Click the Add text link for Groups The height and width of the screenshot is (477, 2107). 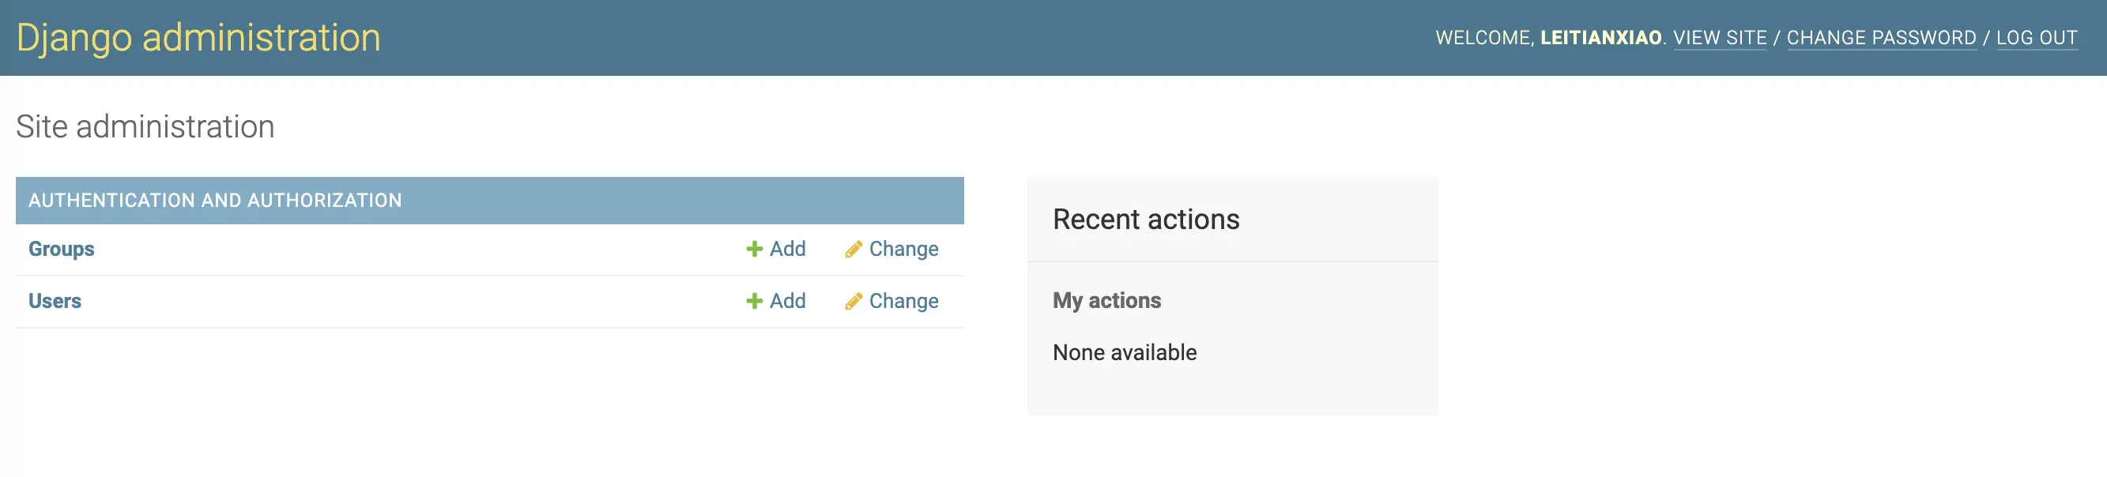click(x=787, y=249)
